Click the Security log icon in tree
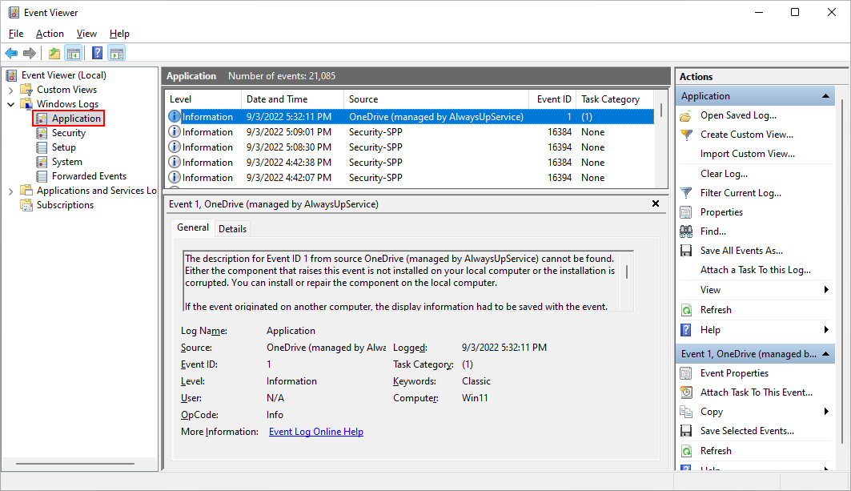This screenshot has width=851, height=491. click(42, 133)
